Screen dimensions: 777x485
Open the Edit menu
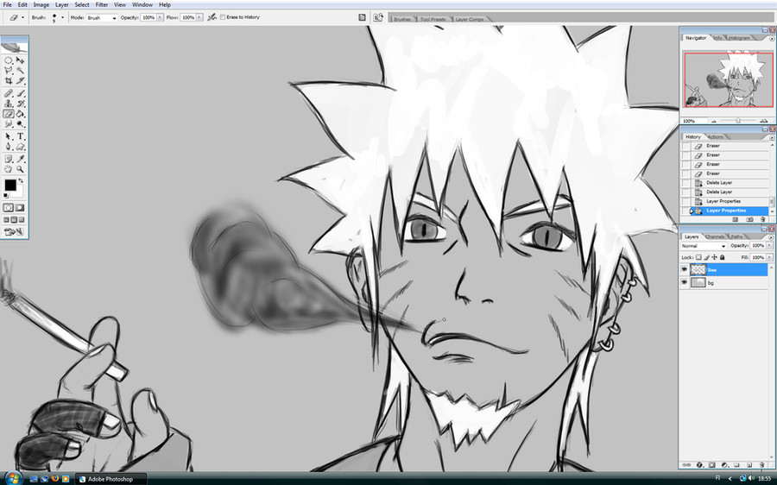22,4
